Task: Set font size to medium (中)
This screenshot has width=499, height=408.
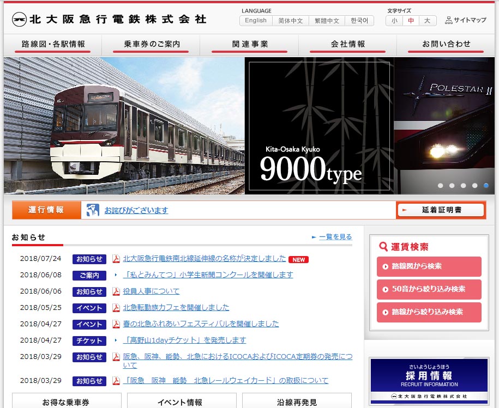Action: tap(411, 21)
